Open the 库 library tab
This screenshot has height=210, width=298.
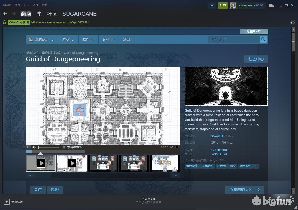tap(39, 14)
